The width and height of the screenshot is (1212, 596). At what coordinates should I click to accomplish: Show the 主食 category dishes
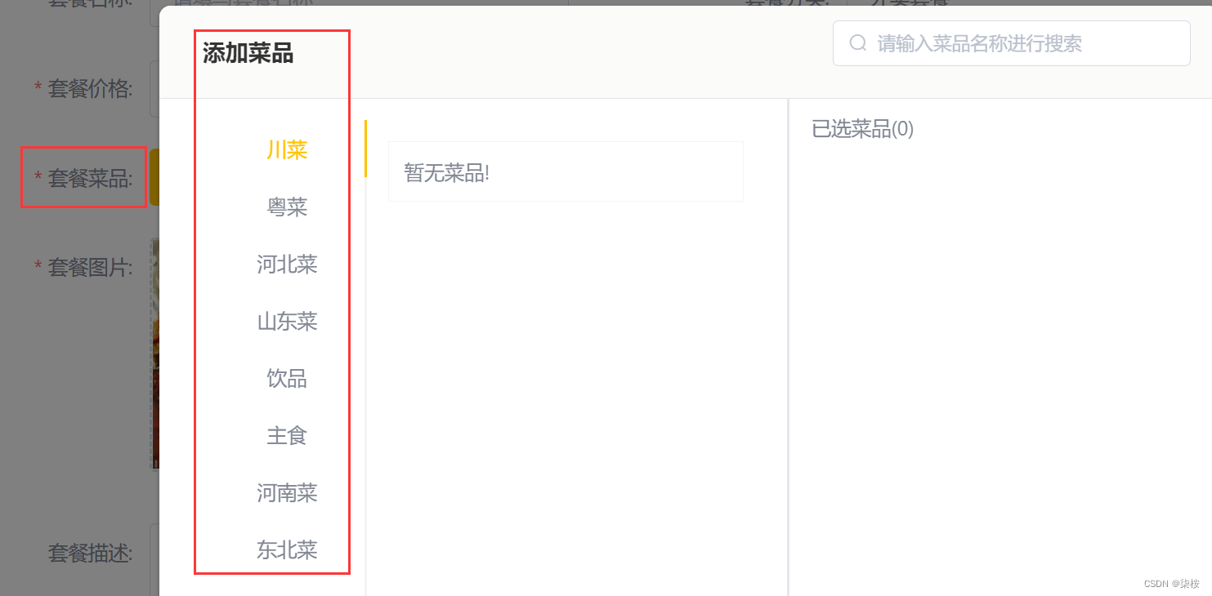287,436
